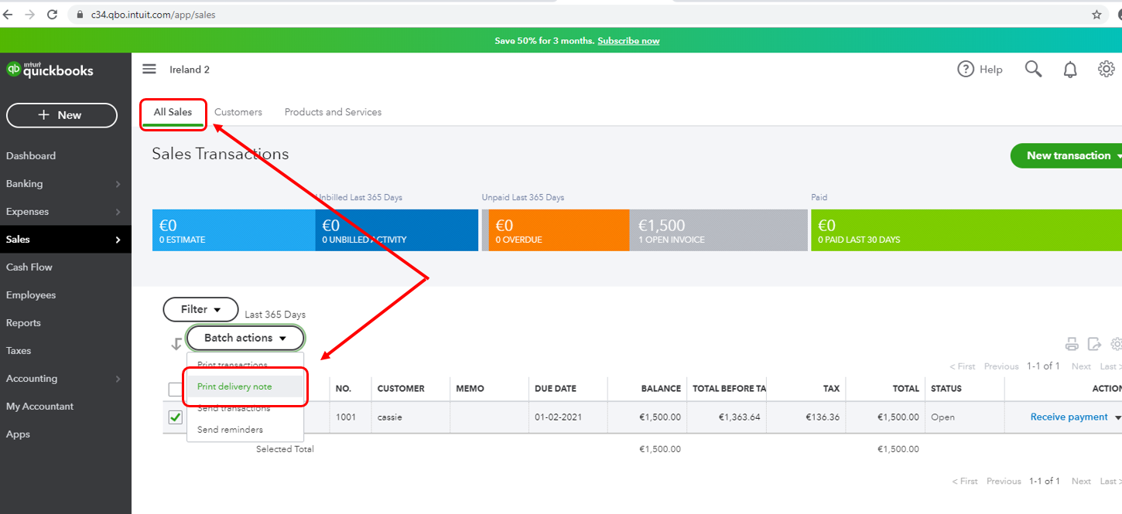Click customer name cassie in table
Image resolution: width=1122 pixels, height=514 pixels.
click(391, 417)
